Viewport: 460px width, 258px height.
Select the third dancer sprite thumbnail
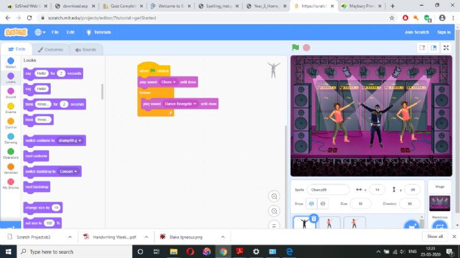click(354, 223)
